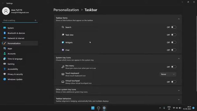
Task: Expand the Taskbar behaviors section
Action: click(179, 100)
